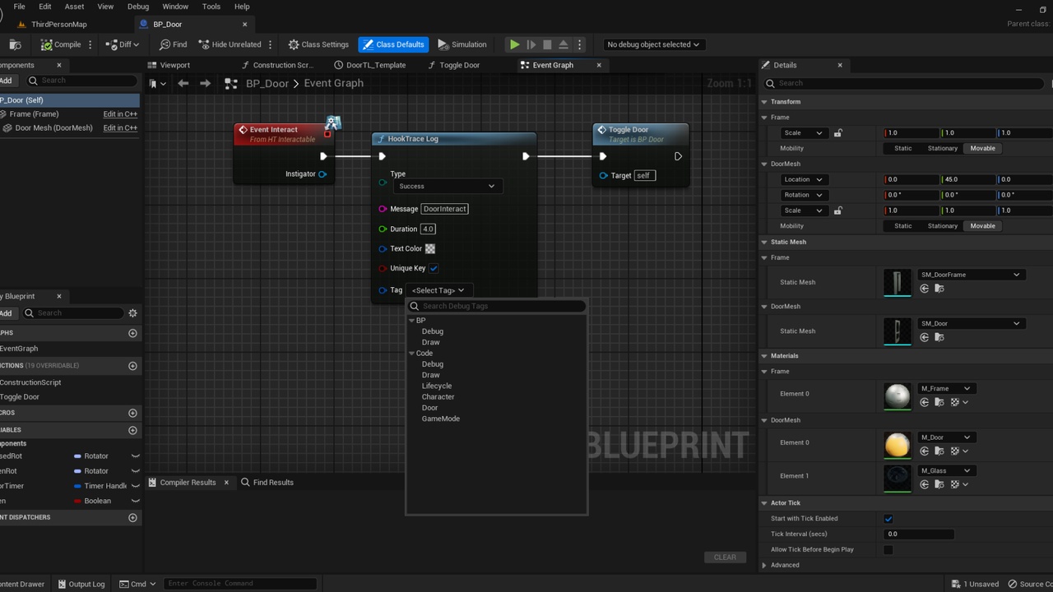The image size is (1053, 592).
Task: Select the Door tag under Code
Action: (429, 408)
